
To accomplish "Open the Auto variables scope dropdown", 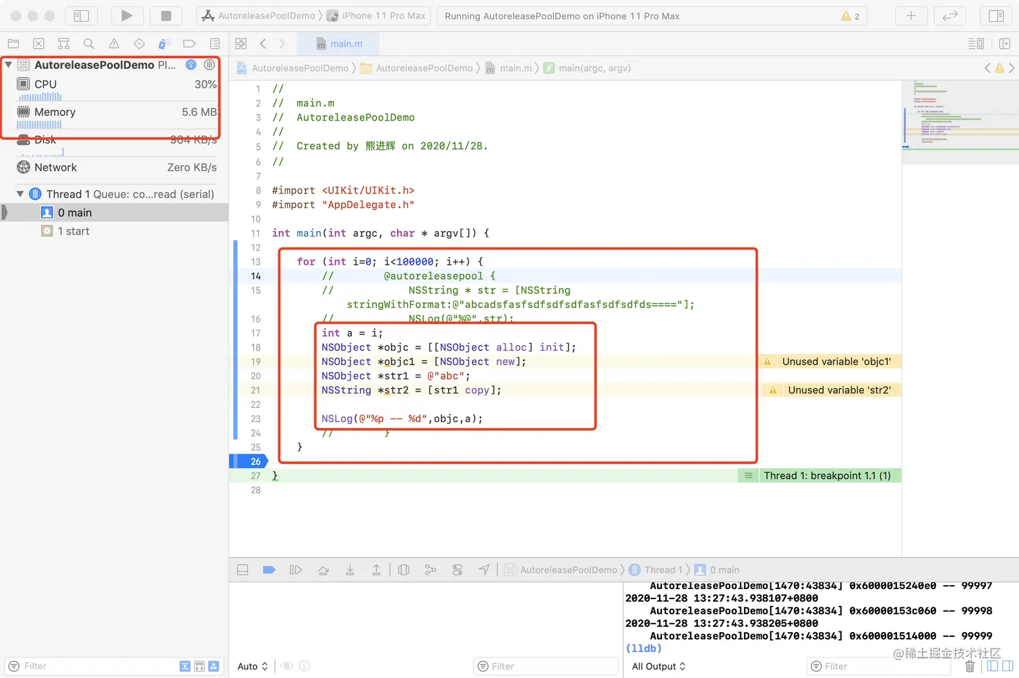I will 253,667.
